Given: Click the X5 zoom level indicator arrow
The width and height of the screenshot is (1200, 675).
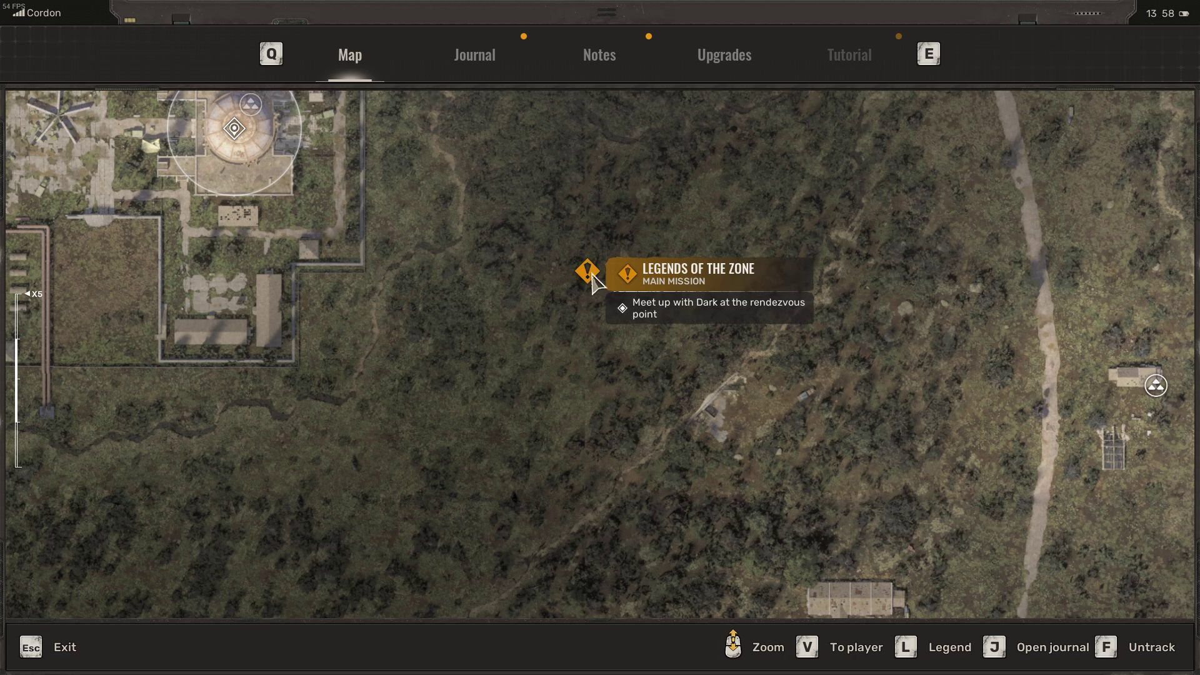Looking at the screenshot, I should point(27,294).
